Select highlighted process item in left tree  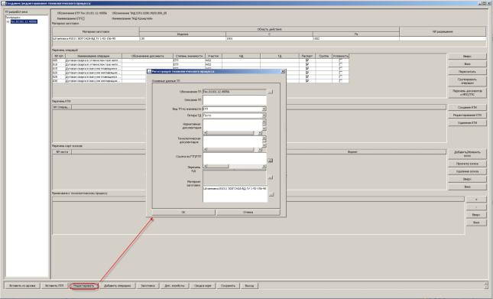(x=24, y=21)
